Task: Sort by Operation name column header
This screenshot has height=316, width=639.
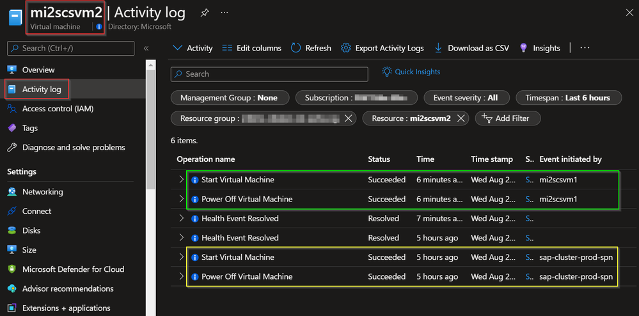Action: click(206, 159)
